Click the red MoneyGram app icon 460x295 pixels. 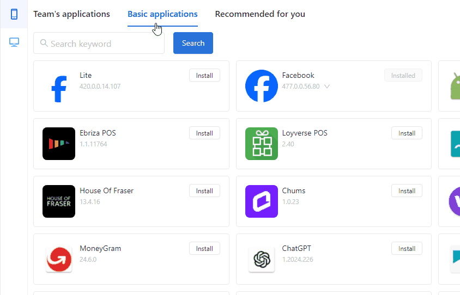59,259
